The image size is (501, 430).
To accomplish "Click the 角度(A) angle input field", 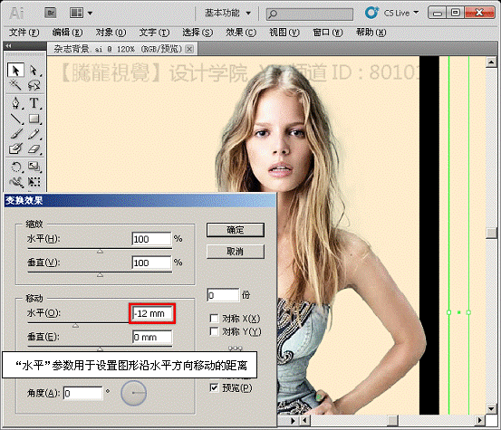I will click(x=83, y=393).
